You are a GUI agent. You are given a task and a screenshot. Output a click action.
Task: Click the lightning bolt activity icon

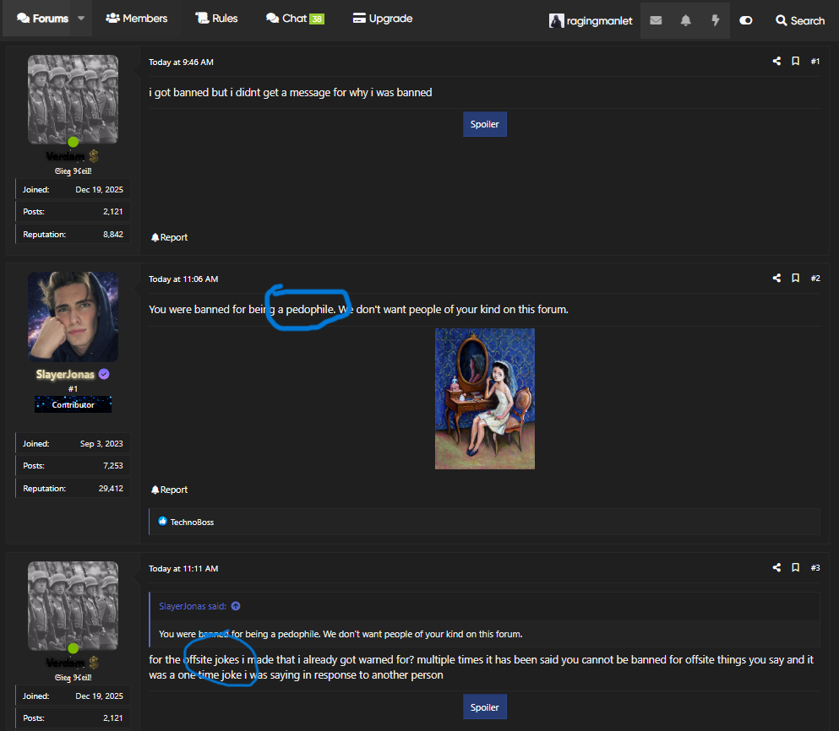(715, 20)
